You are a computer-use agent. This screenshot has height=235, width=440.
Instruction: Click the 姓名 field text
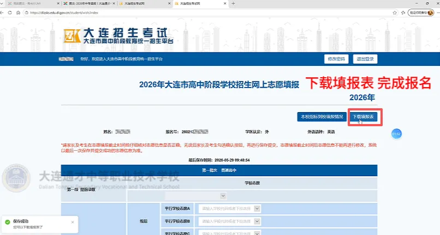point(117,132)
